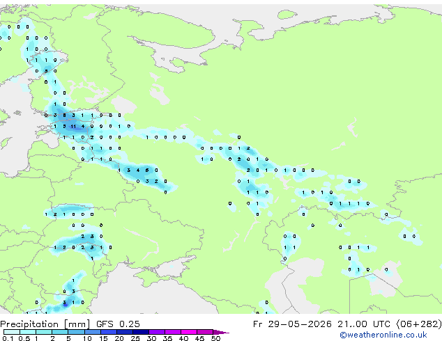Click the above-50 arrow tip of the legend
The image size is (442, 341).
[221, 332]
